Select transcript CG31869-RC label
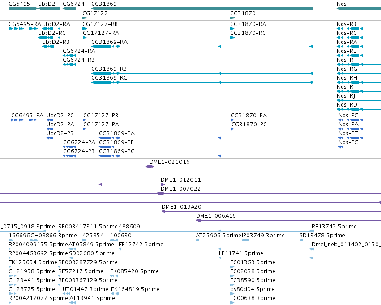This screenshot has height=305, width=381. tap(109, 78)
